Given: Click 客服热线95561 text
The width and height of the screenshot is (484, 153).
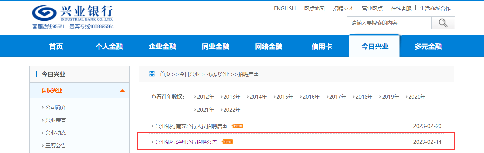Looking at the screenshot, I should tap(48, 26).
